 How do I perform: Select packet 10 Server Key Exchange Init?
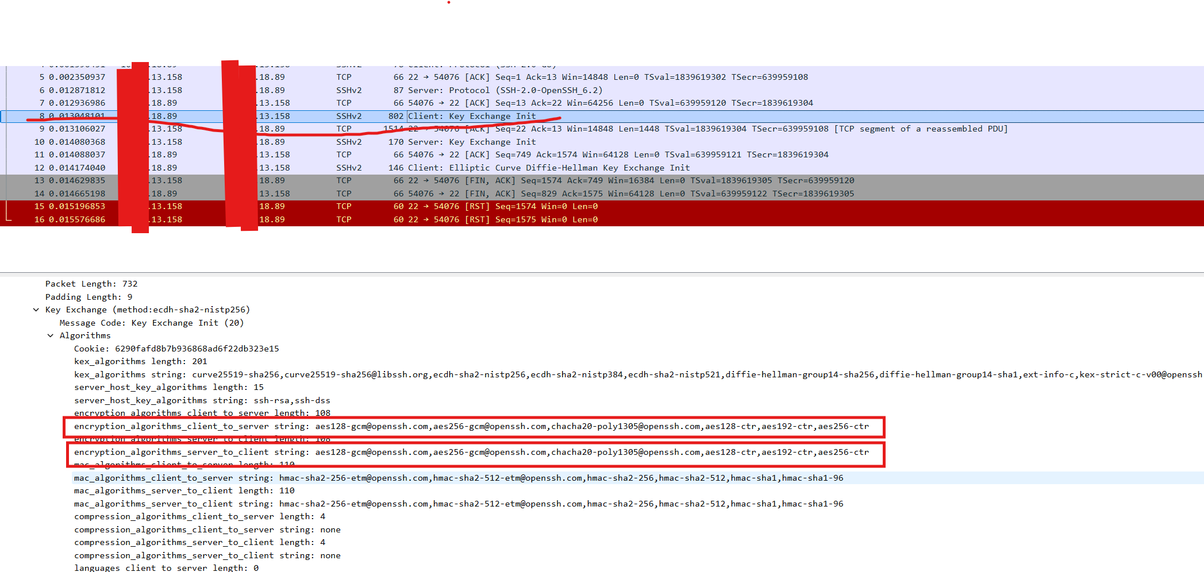[471, 142]
